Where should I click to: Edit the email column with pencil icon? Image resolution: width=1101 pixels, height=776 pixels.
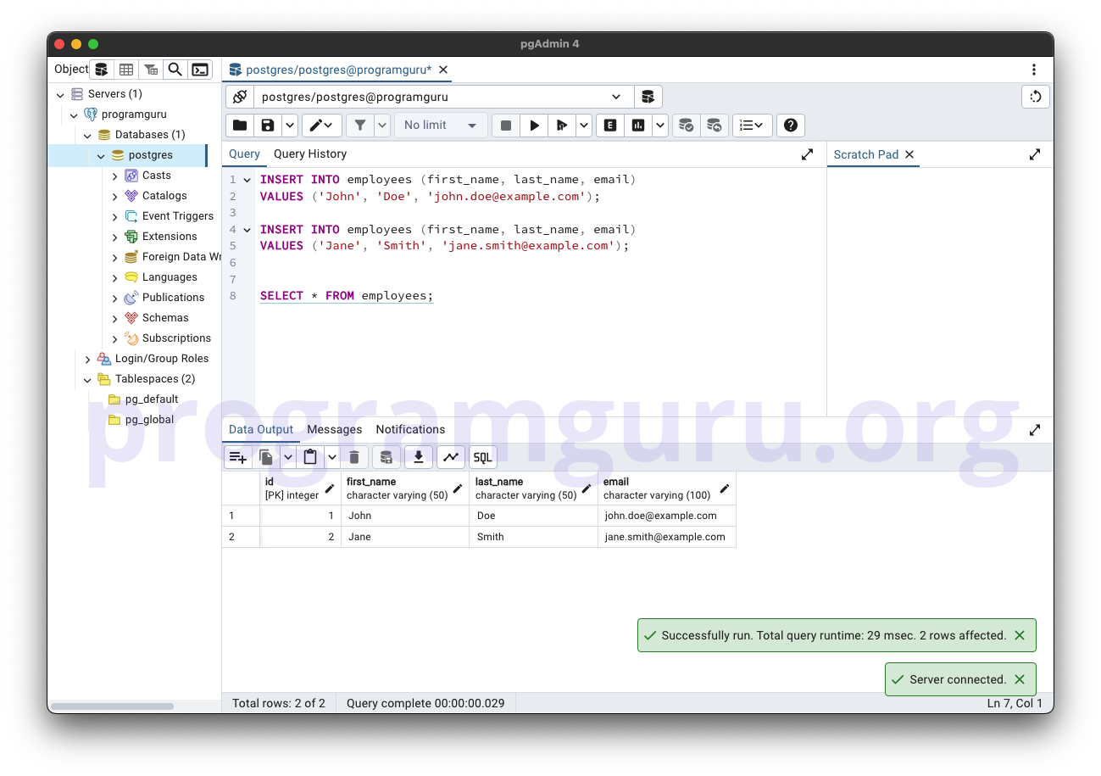[725, 488]
